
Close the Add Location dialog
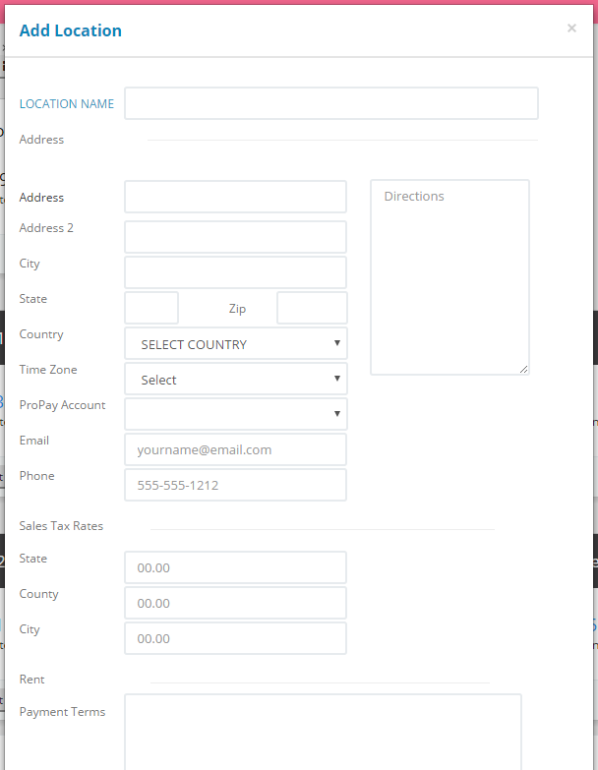click(x=571, y=29)
